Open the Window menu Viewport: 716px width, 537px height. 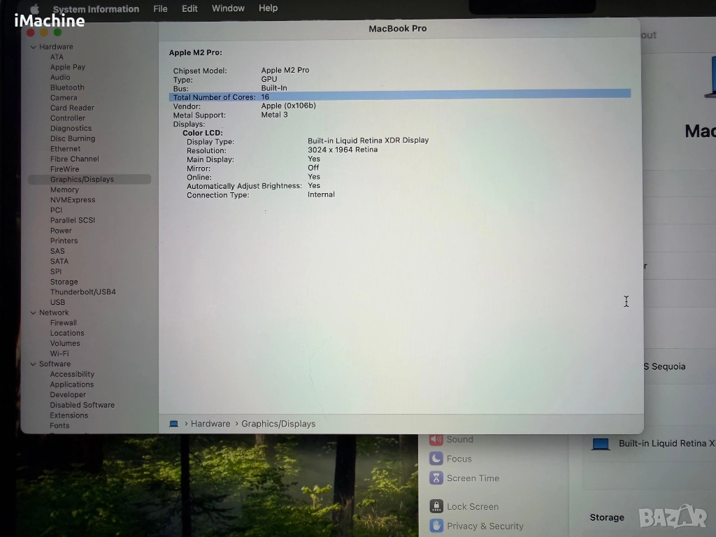point(228,8)
